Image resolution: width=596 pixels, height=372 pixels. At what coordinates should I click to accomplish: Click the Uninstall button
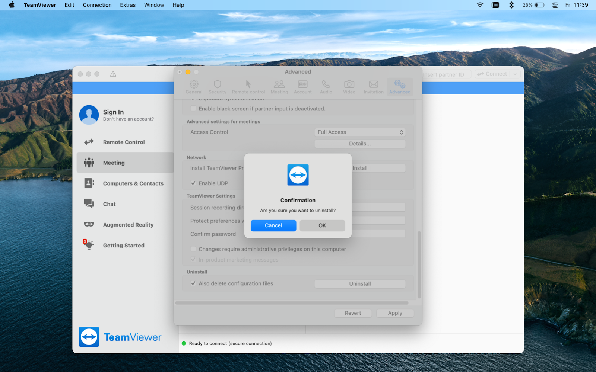360,284
